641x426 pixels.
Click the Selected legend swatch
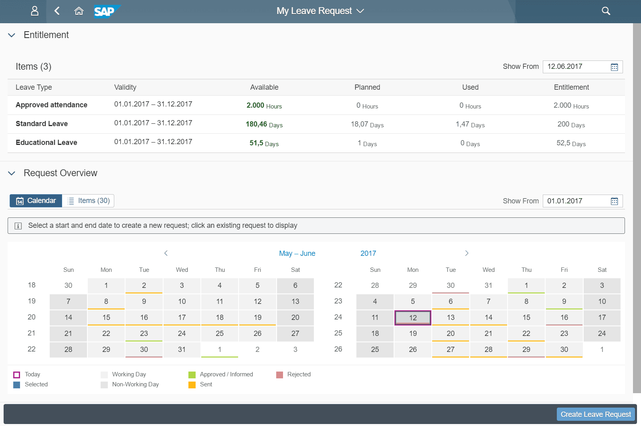click(x=16, y=385)
